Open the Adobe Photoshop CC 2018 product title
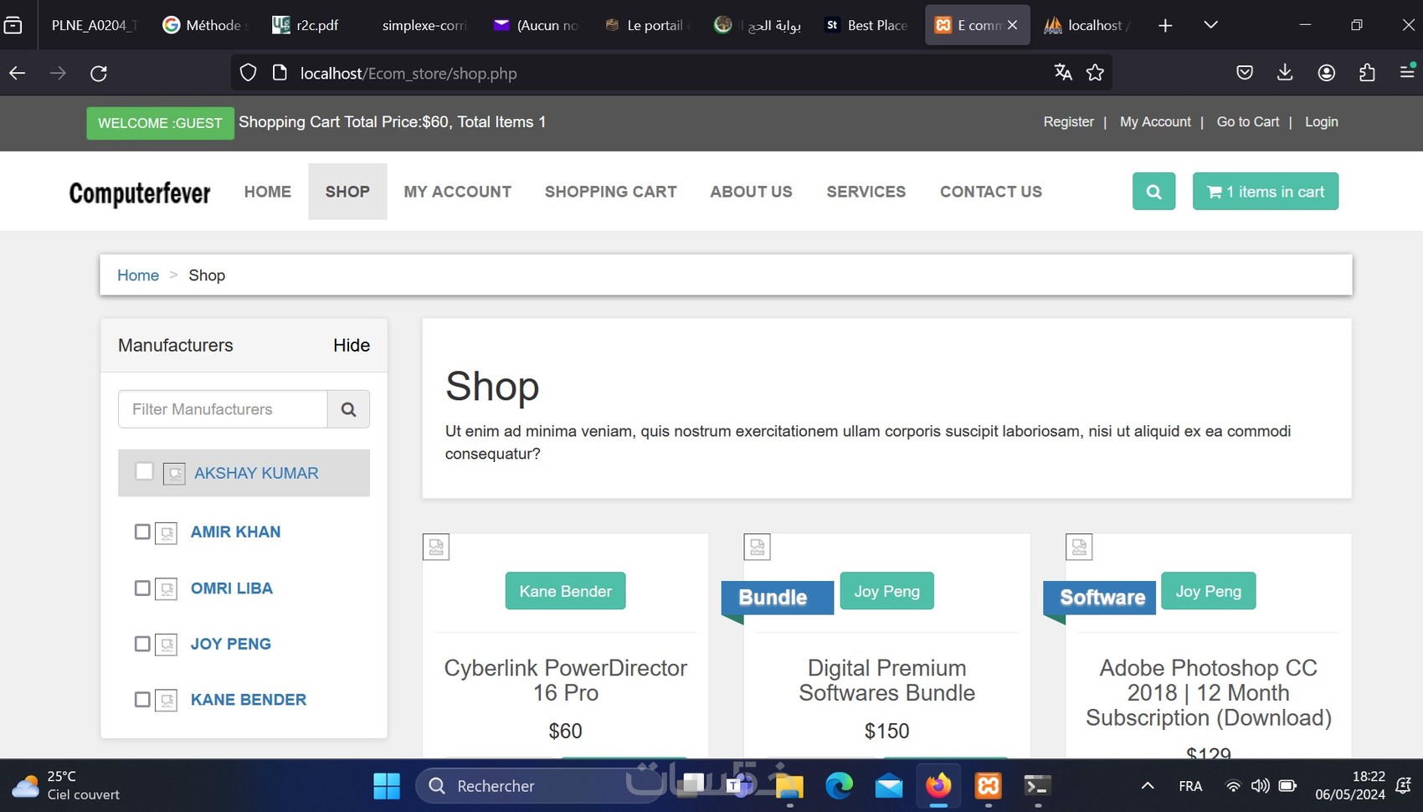The image size is (1423, 812). pos(1209,692)
